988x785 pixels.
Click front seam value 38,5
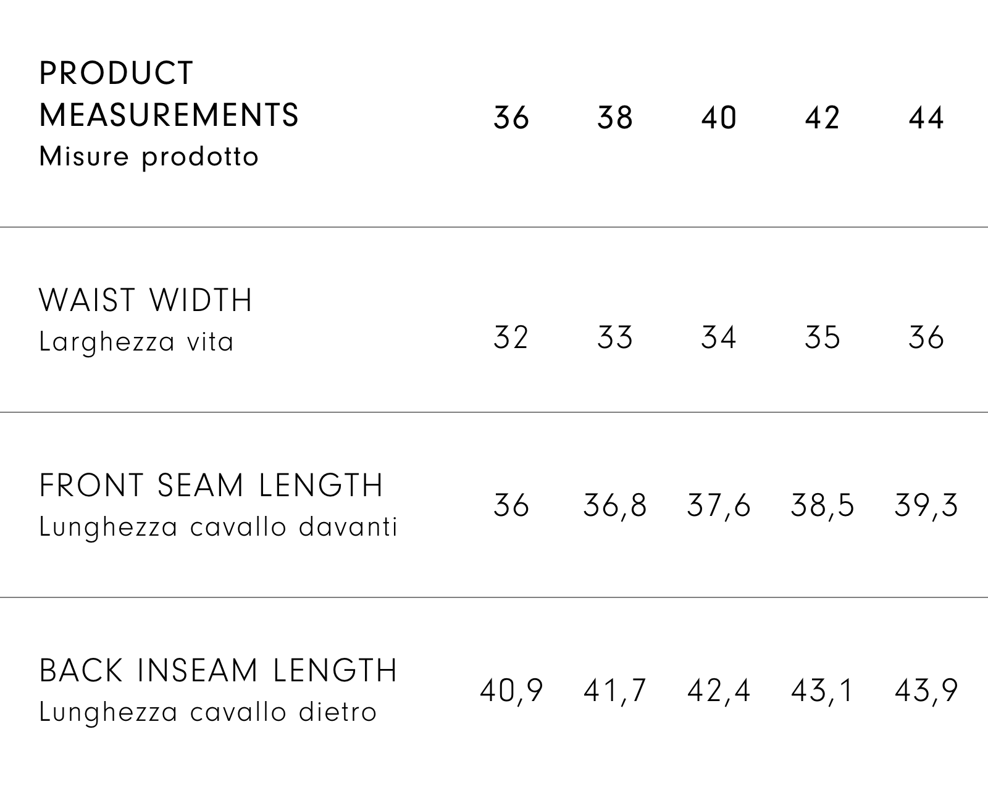(x=823, y=505)
